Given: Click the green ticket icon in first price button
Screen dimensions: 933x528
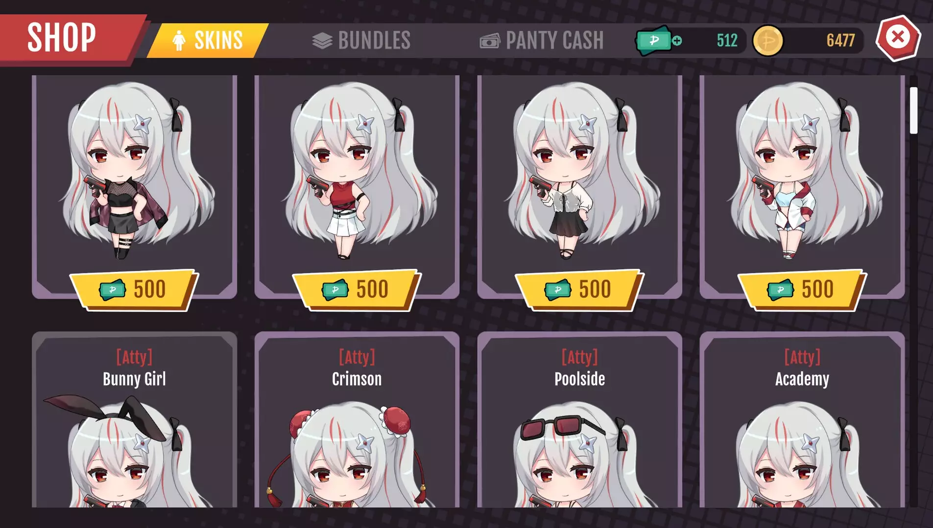Looking at the screenshot, I should point(112,289).
